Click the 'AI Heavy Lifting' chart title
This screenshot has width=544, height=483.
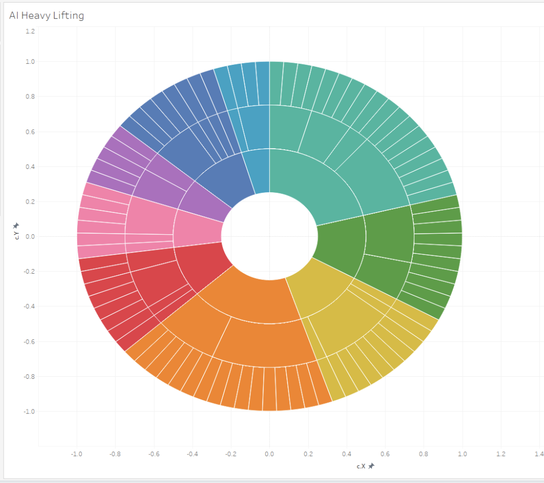(47, 15)
